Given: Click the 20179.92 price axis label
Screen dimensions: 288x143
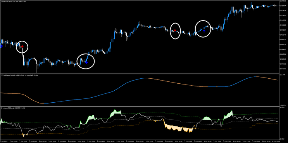Looking at the screenshot, I should tap(283, 16).
